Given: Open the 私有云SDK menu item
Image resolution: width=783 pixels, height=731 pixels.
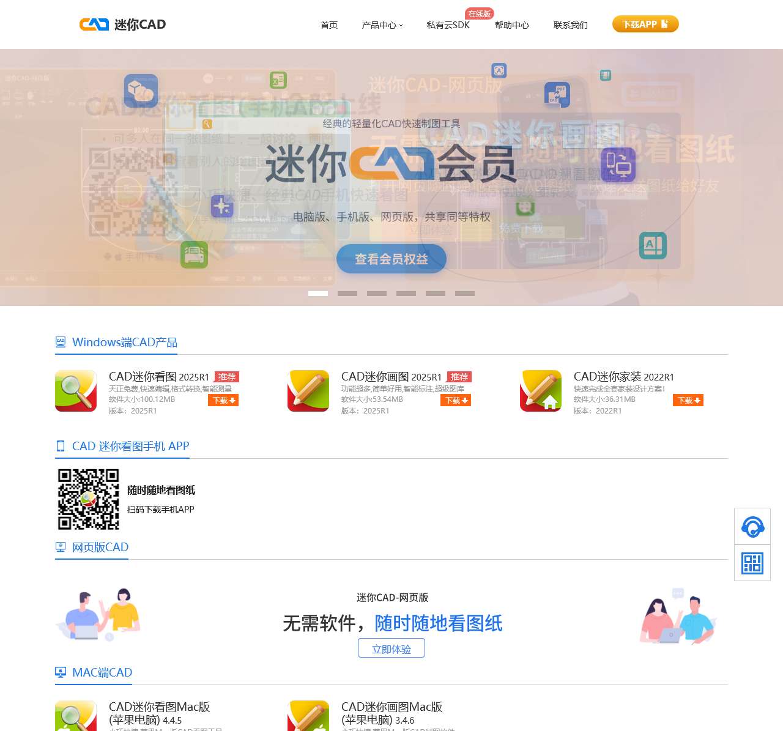Looking at the screenshot, I should pos(448,25).
